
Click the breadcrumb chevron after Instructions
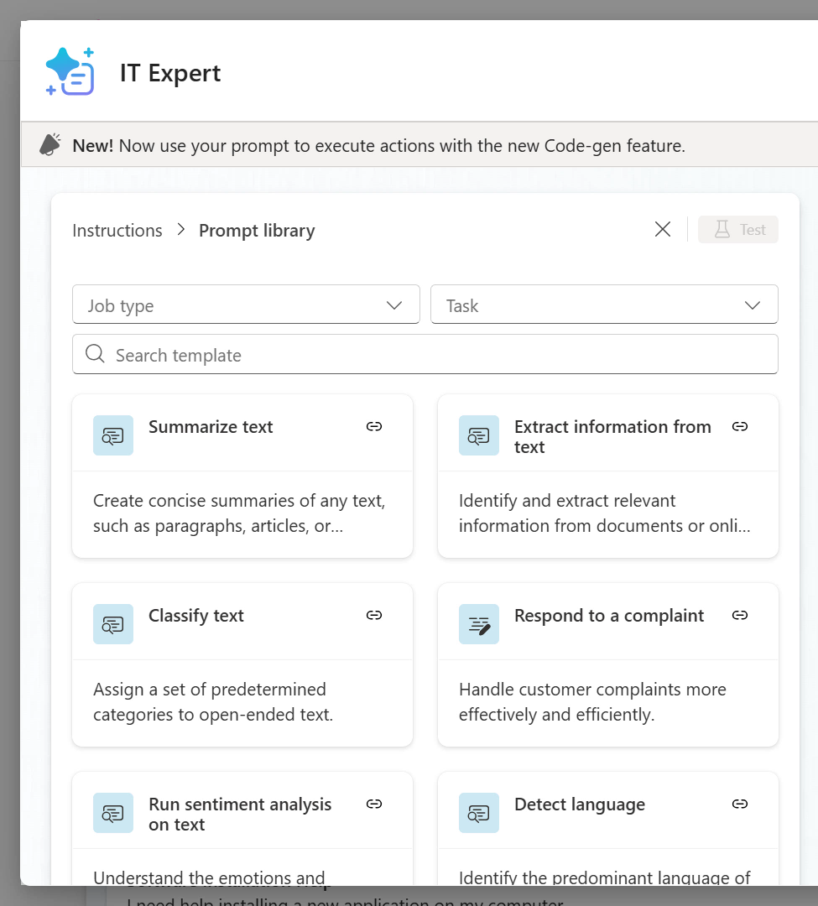181,230
